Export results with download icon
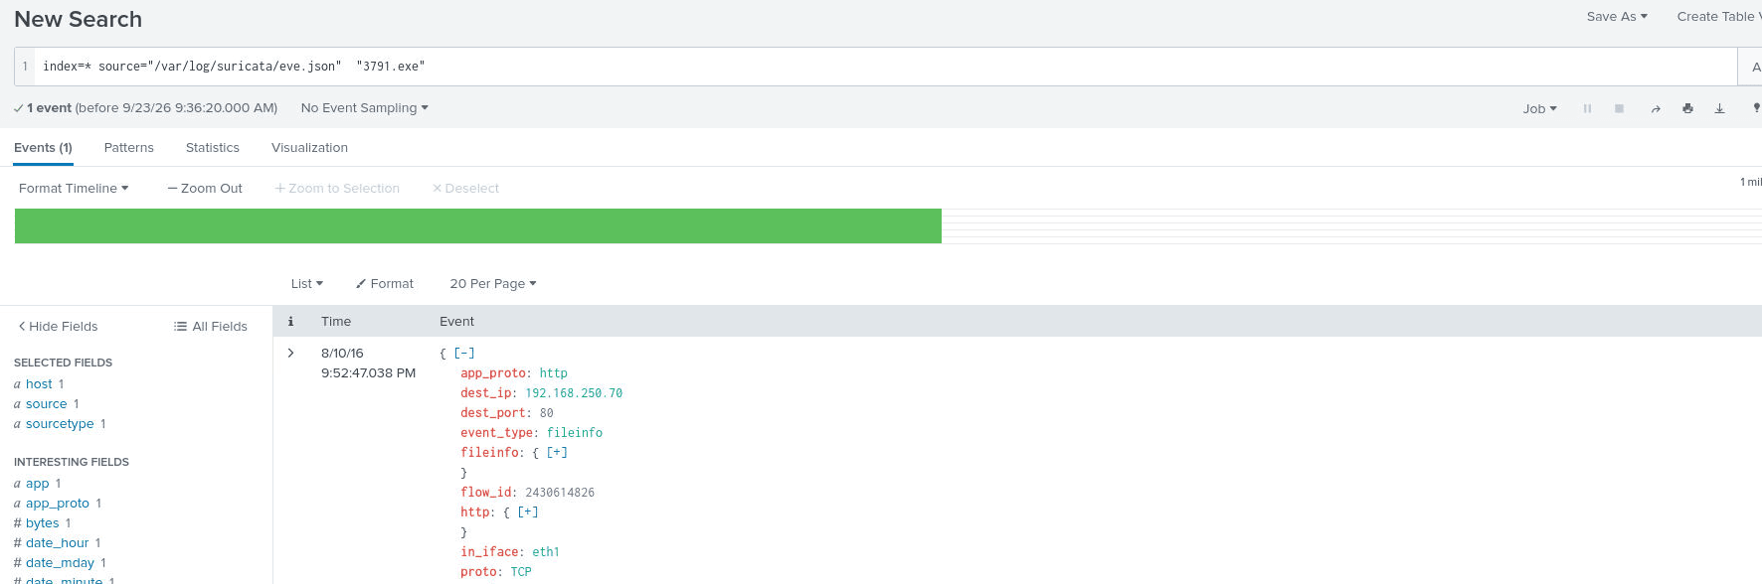Viewport: 1762px width, 584px height. point(1719,108)
